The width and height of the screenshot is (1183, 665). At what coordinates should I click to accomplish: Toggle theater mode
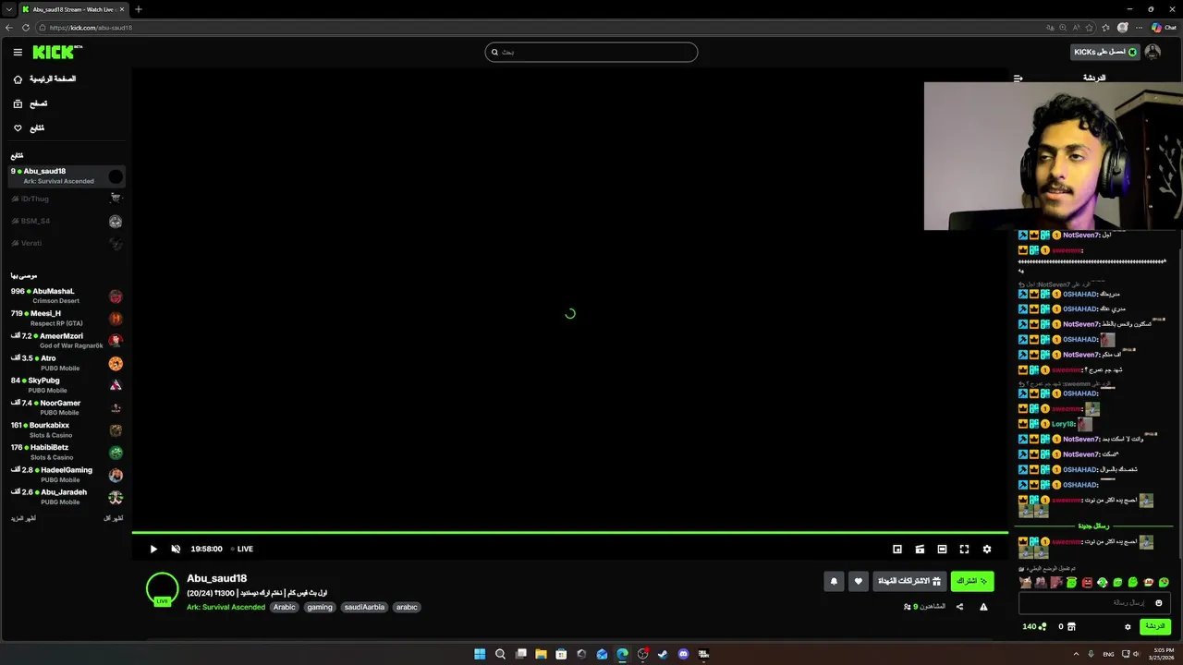[942, 550]
